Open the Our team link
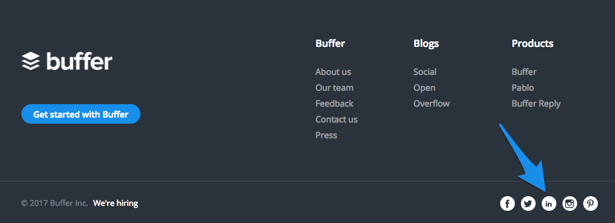The width and height of the screenshot is (615, 223). 335,88
